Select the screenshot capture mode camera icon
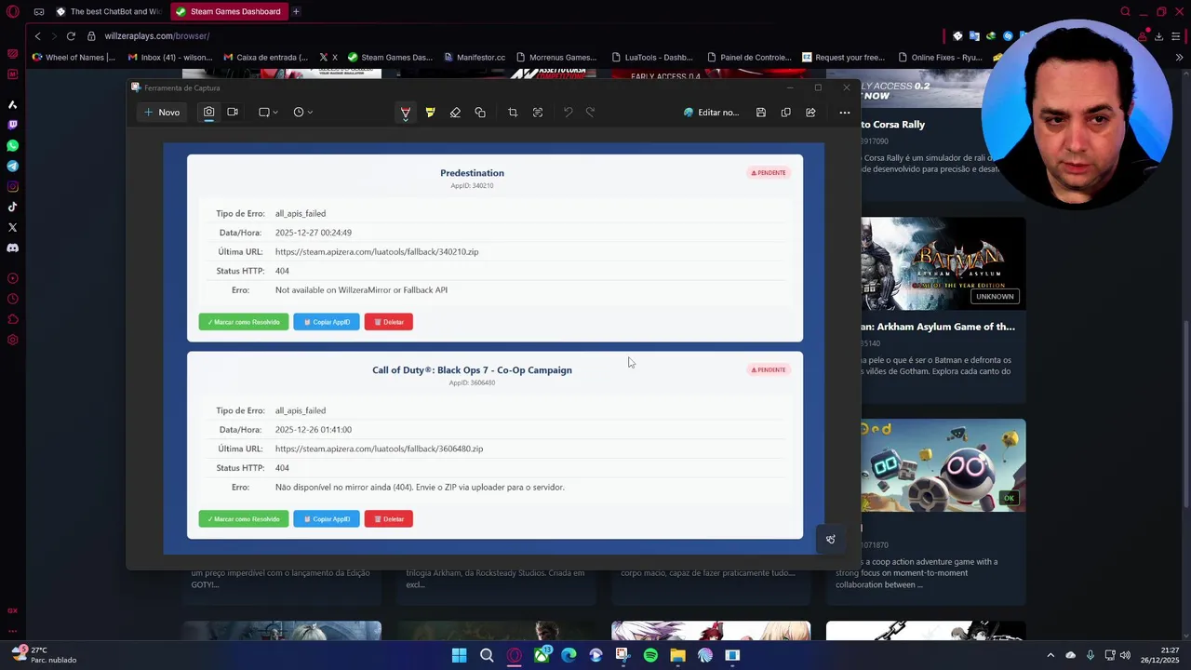 coord(208,113)
